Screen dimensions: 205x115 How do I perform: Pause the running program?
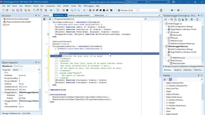pos(64,10)
